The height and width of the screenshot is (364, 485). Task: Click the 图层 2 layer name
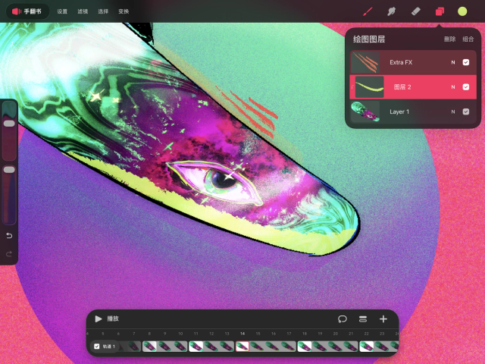tap(402, 87)
